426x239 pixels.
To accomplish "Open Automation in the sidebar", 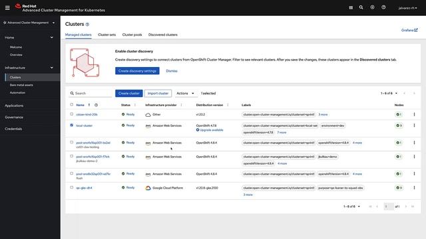I will (x=17, y=93).
